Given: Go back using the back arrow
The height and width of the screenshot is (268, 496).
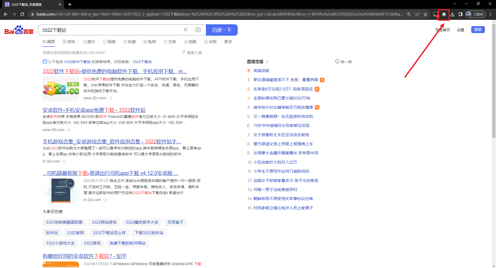Looking at the screenshot, I should click(x=6, y=14).
